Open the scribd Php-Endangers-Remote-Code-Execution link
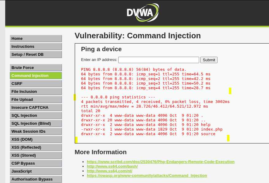 tap(161, 162)
